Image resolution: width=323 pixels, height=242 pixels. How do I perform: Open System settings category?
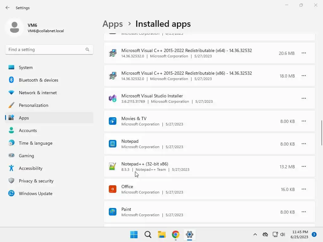click(x=49, y=67)
